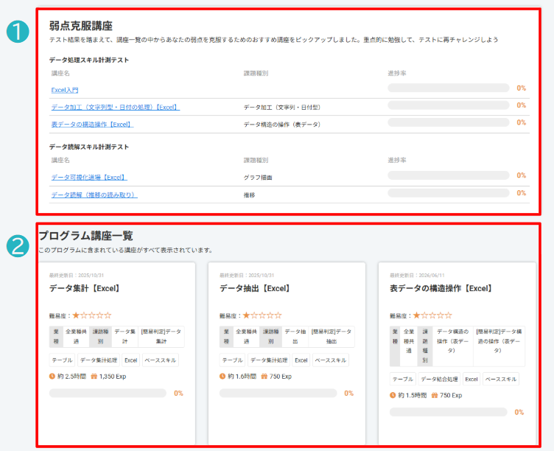Click clock icon on データ抽出【Excel】 card
Viewport: 554px width, 451px height.
(x=222, y=377)
